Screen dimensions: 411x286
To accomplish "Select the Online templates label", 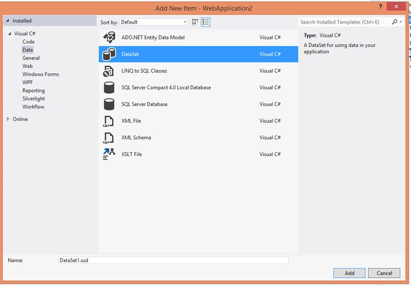I will point(20,119).
